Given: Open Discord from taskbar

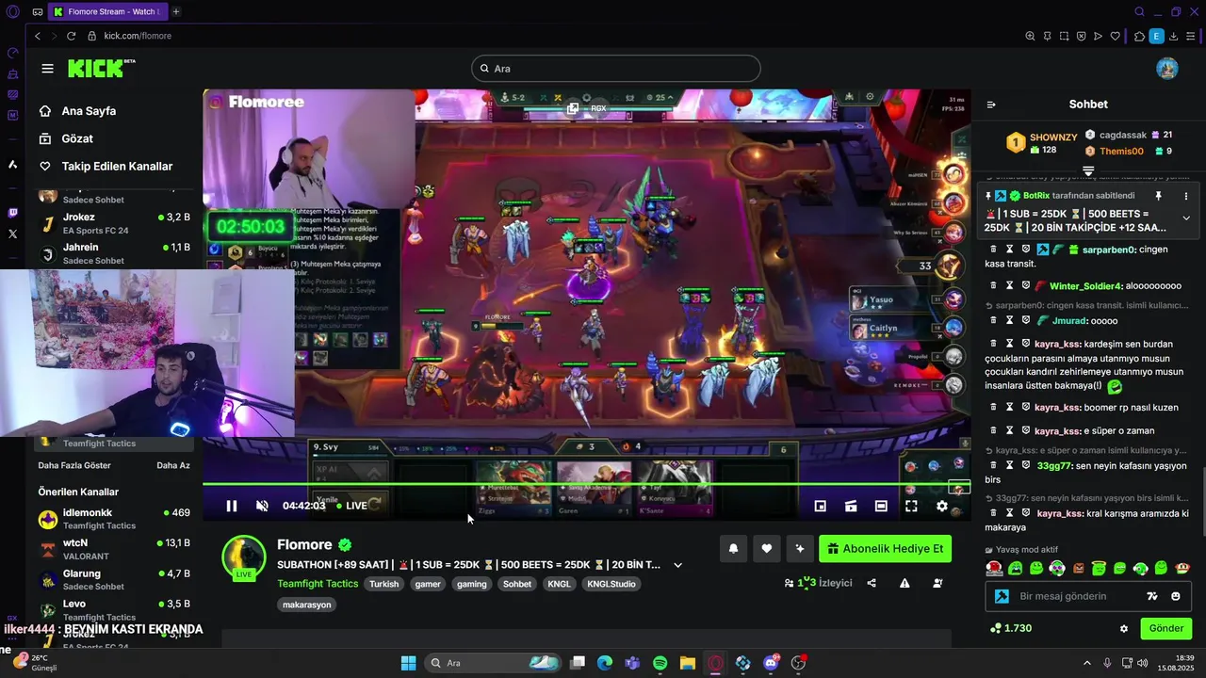Looking at the screenshot, I should (x=771, y=663).
